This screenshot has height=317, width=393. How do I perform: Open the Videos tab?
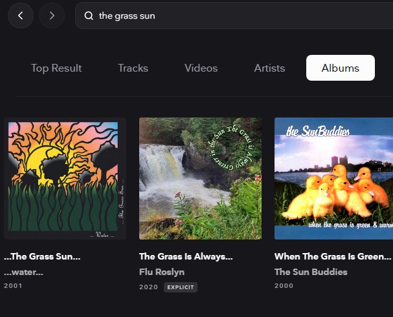click(x=201, y=68)
